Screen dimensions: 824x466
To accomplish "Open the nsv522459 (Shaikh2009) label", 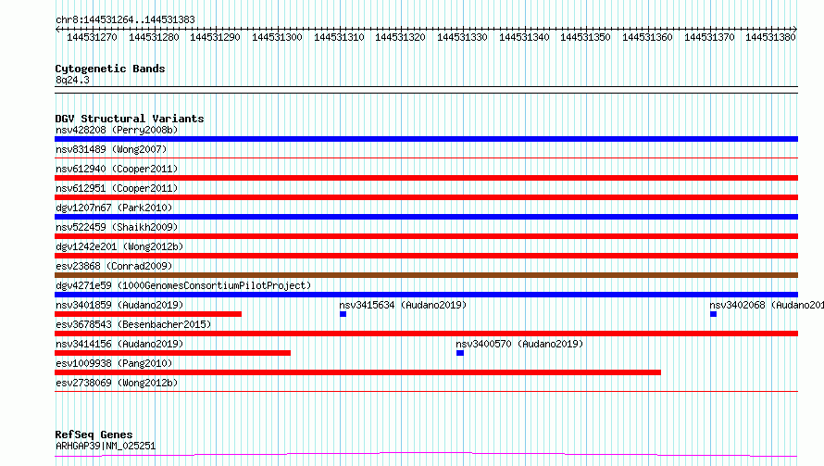I will (117, 227).
